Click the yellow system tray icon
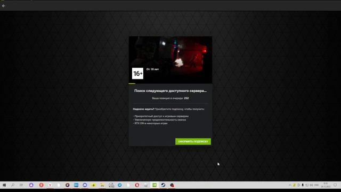The height and width of the screenshot is (192, 341). pyautogui.click(x=294, y=185)
